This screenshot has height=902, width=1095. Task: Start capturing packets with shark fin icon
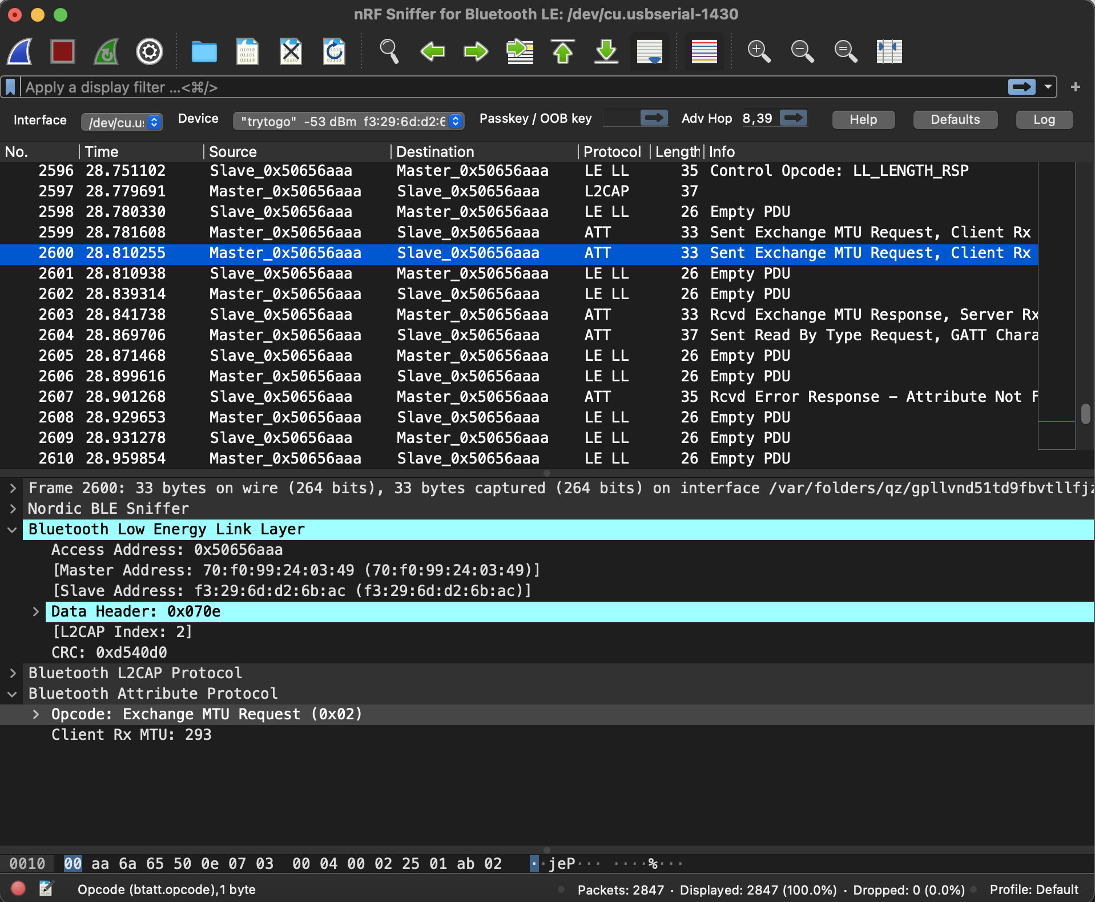pos(20,51)
